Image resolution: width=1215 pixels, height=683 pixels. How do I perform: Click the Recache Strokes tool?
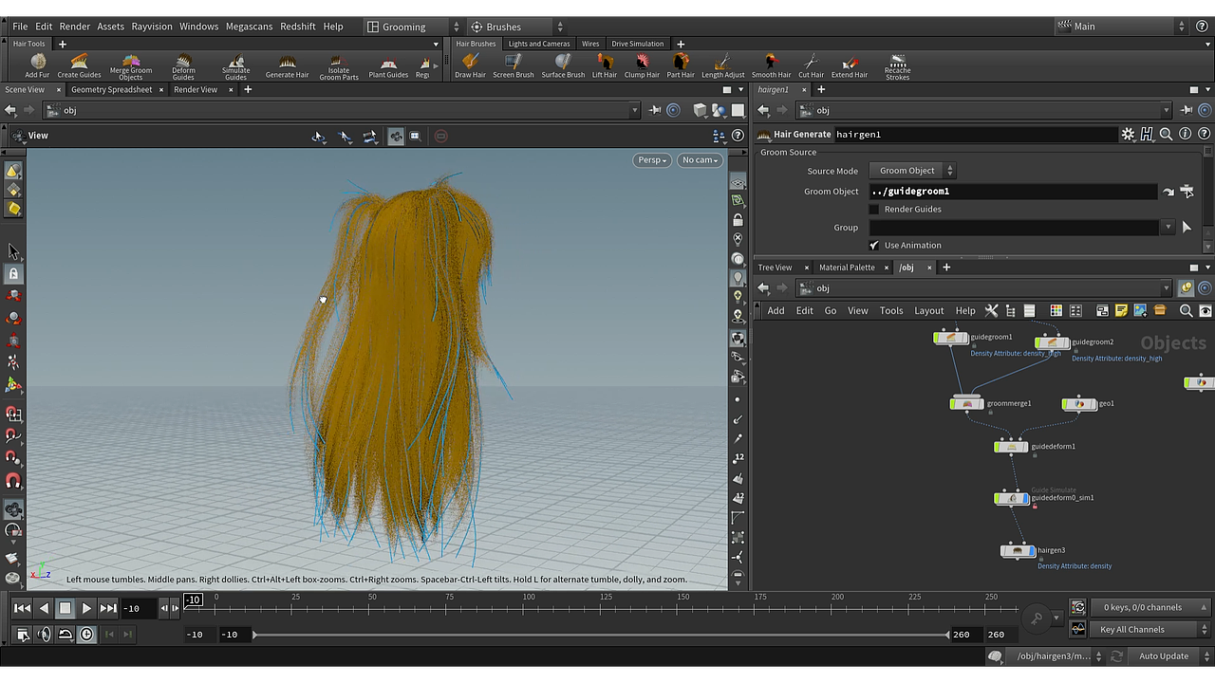point(897,66)
